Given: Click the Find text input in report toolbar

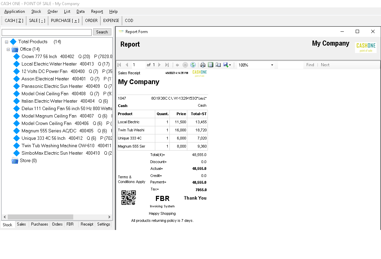Looking at the screenshot, I should pos(290,65).
